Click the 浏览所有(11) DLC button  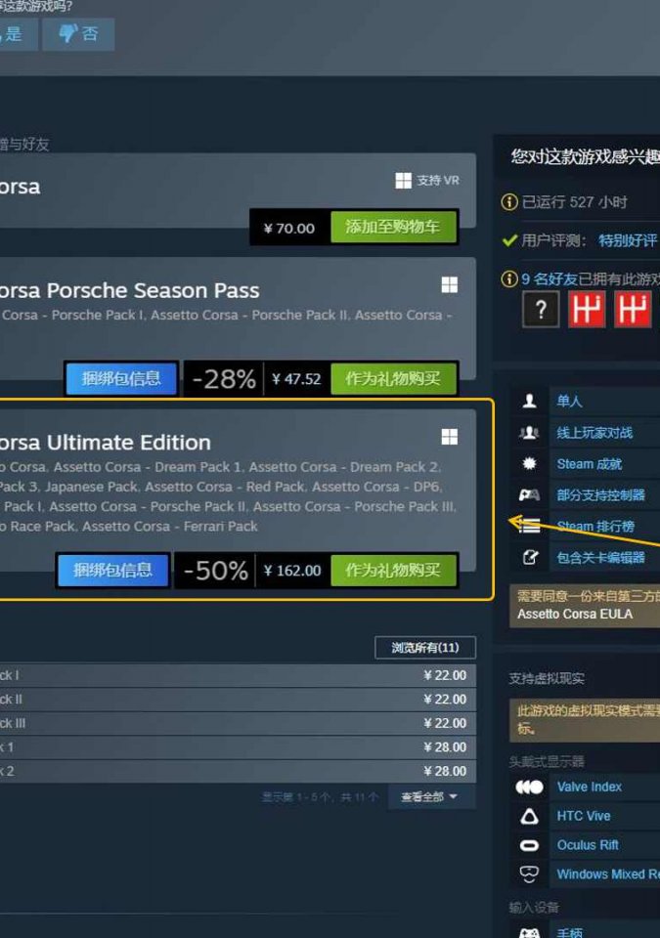pyautogui.click(x=425, y=647)
